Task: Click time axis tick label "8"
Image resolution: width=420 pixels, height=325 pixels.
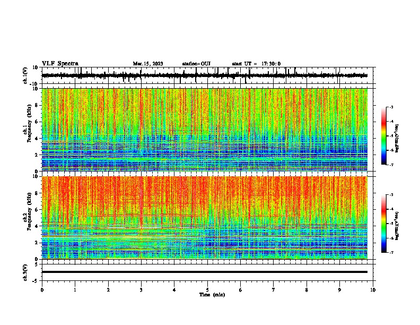Action: 307,290
